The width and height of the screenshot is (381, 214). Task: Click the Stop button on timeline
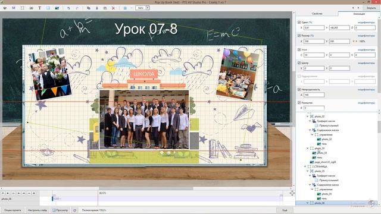coord(8,193)
